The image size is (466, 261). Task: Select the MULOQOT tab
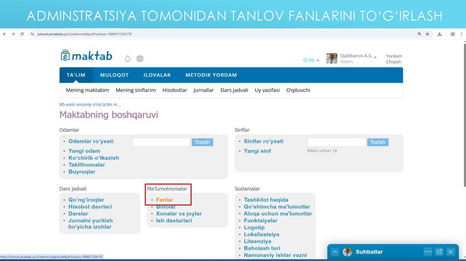114,75
